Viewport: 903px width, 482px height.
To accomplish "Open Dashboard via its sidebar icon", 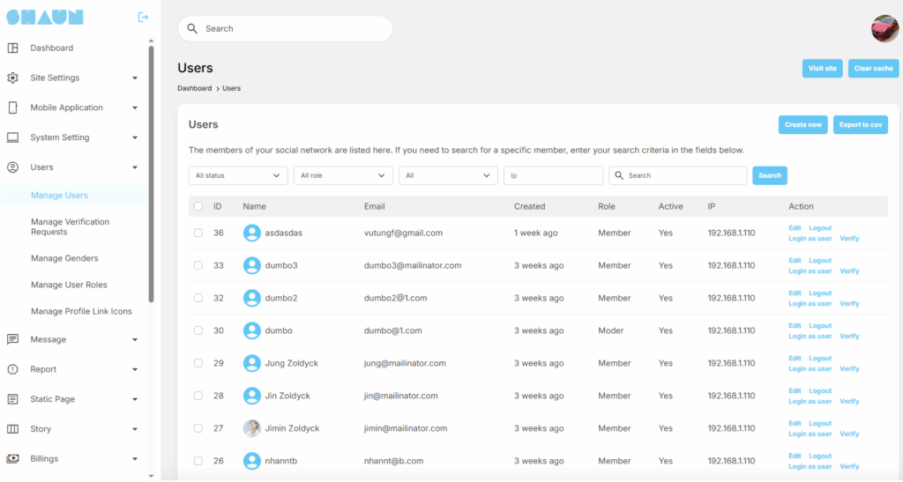I will [x=12, y=48].
